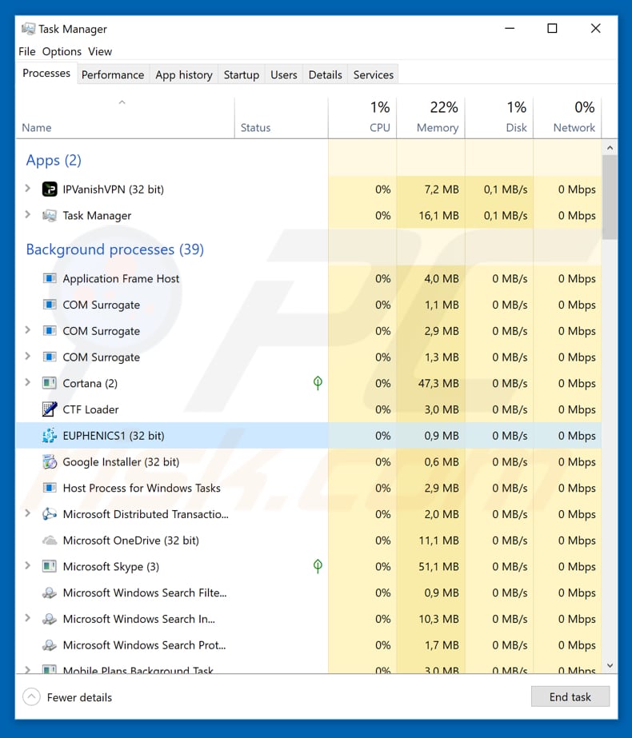632x738 pixels.
Task: Click the Fewer details arrow icon
Action: click(x=31, y=697)
